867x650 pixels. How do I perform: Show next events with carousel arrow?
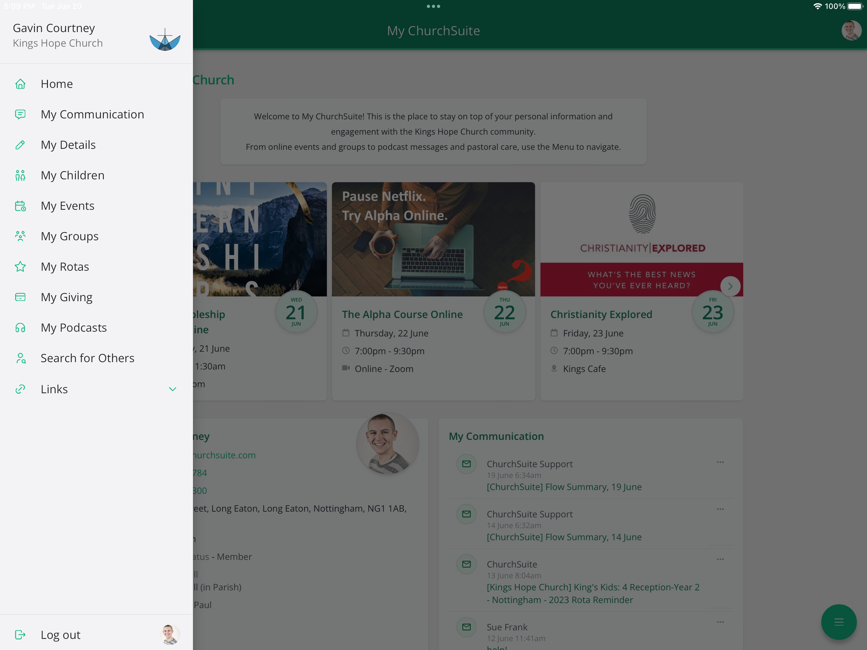(x=730, y=286)
